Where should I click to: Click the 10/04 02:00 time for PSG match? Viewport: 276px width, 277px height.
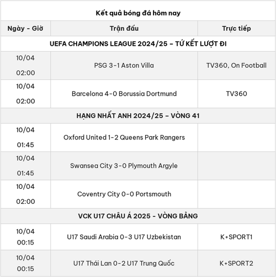tap(25, 66)
